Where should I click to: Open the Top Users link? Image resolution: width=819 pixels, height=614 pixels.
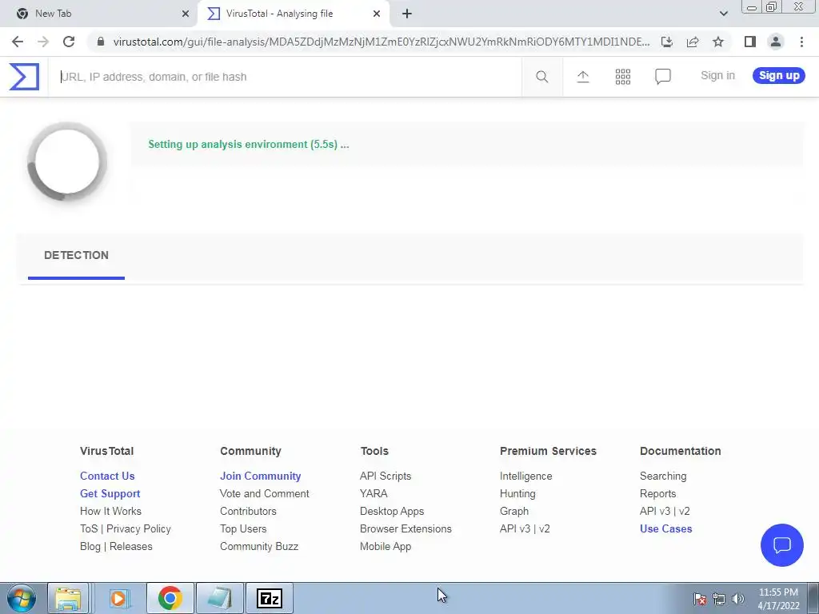point(243,529)
